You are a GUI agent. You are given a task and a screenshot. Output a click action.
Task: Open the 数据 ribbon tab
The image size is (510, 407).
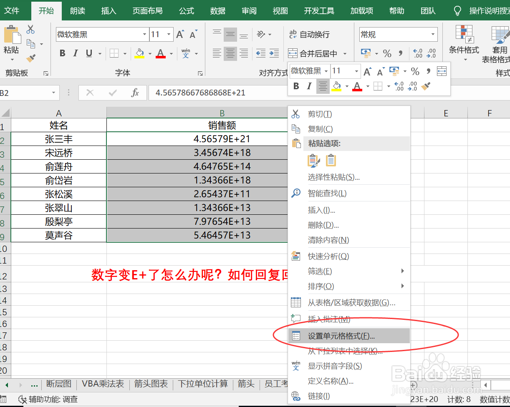(218, 11)
